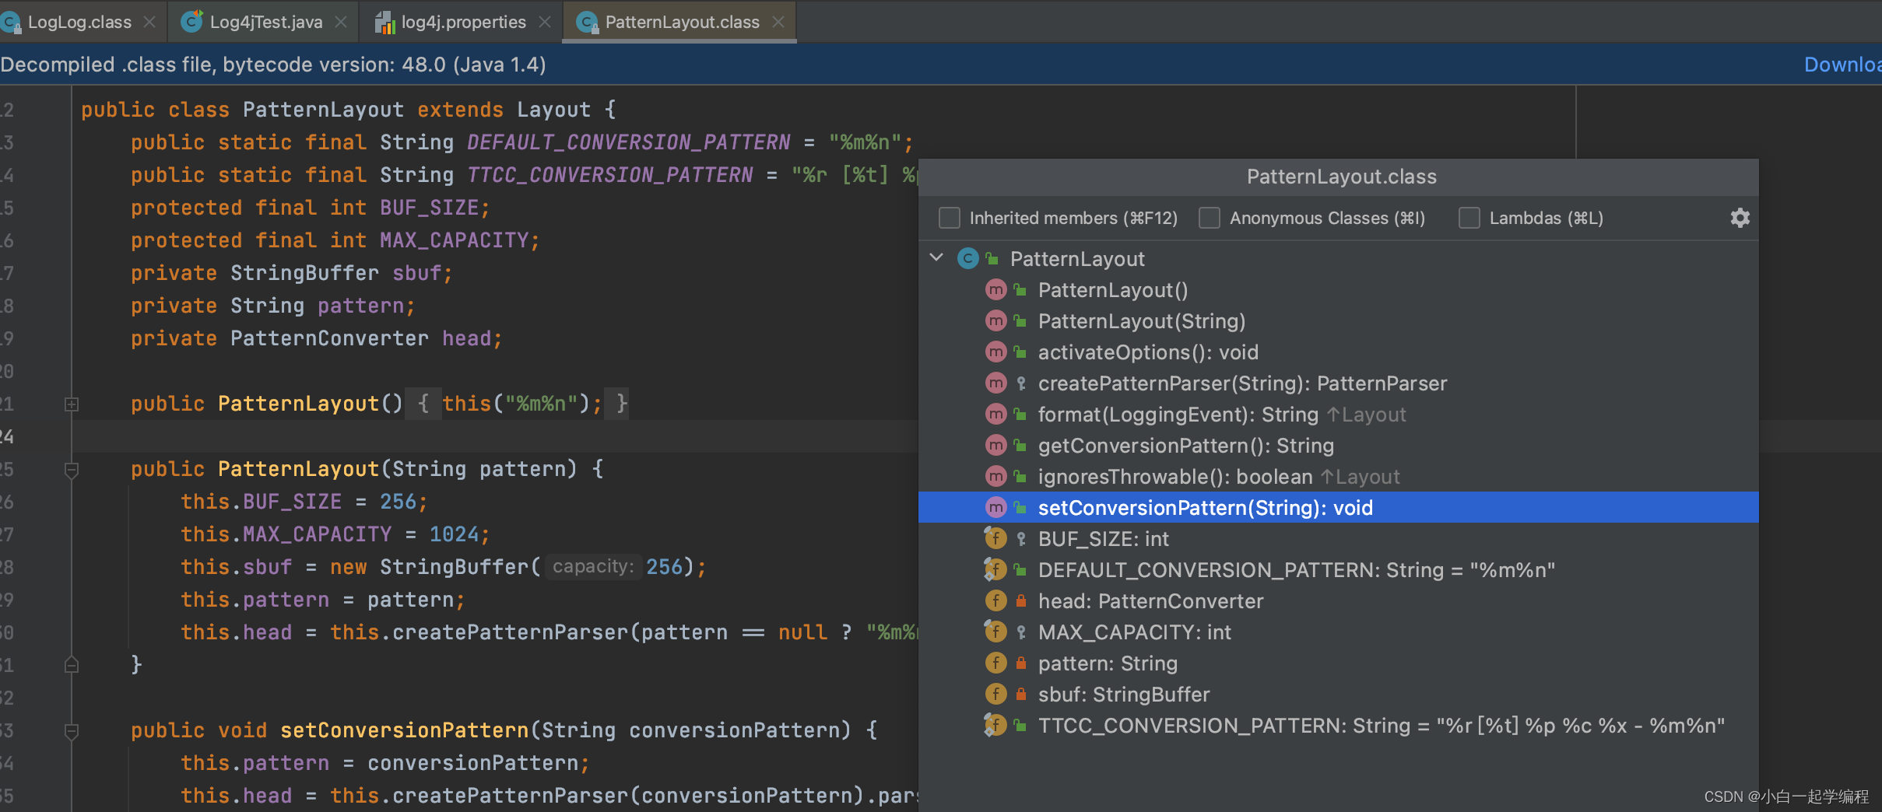This screenshot has width=1882, height=812.
Task: Click the PatternLayout class icon in tree
Action: [x=967, y=258]
